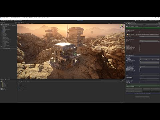Open the Object Center dropdown
Screen dimensions: 160x120
pos(149,42)
